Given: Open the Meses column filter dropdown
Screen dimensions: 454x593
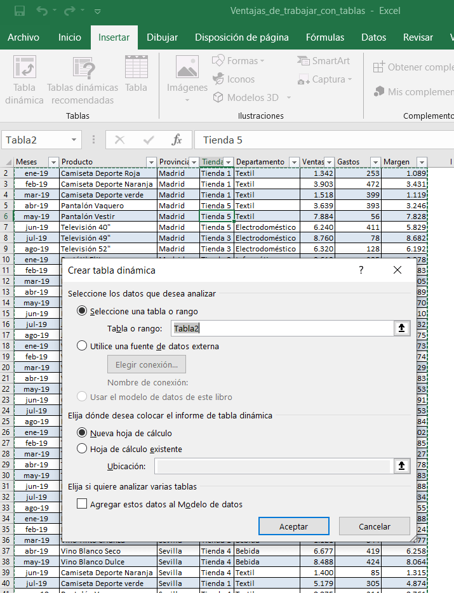Looking at the screenshot, I should [53, 162].
